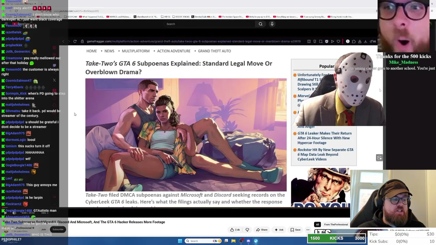Open more actions ellipsis under video
The image size is (436, 245).
click(x=308, y=230)
